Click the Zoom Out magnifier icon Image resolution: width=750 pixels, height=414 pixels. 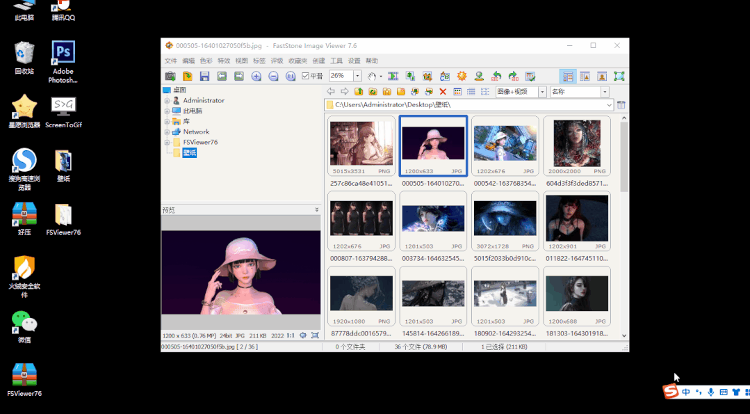coord(273,76)
